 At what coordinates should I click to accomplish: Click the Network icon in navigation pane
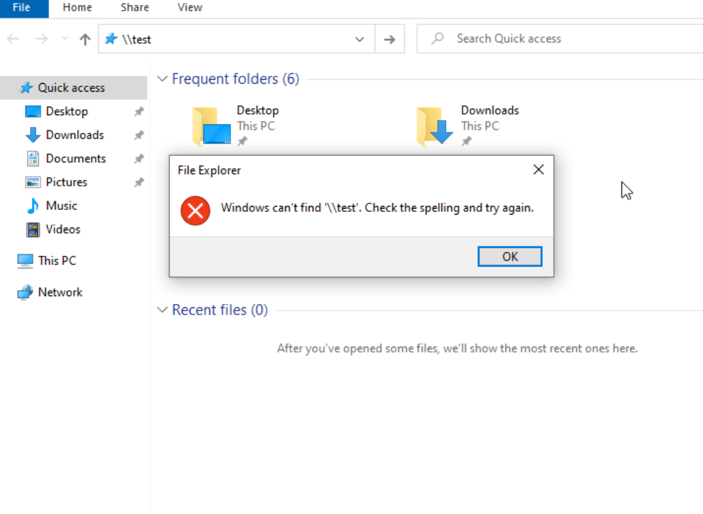coord(25,292)
